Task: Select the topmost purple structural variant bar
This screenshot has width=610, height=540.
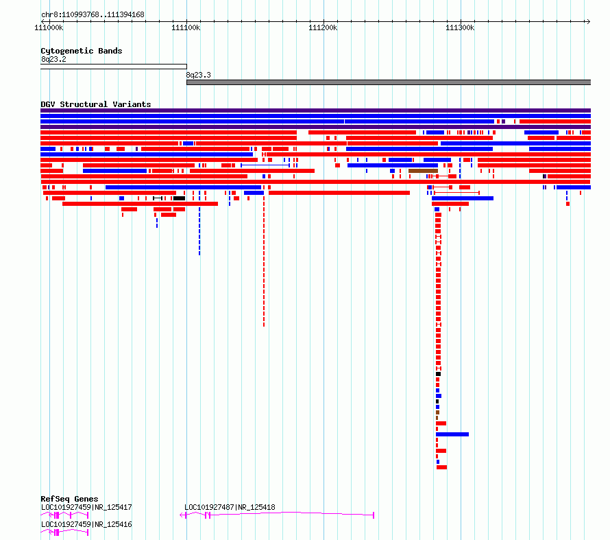Action: pyautogui.click(x=315, y=110)
